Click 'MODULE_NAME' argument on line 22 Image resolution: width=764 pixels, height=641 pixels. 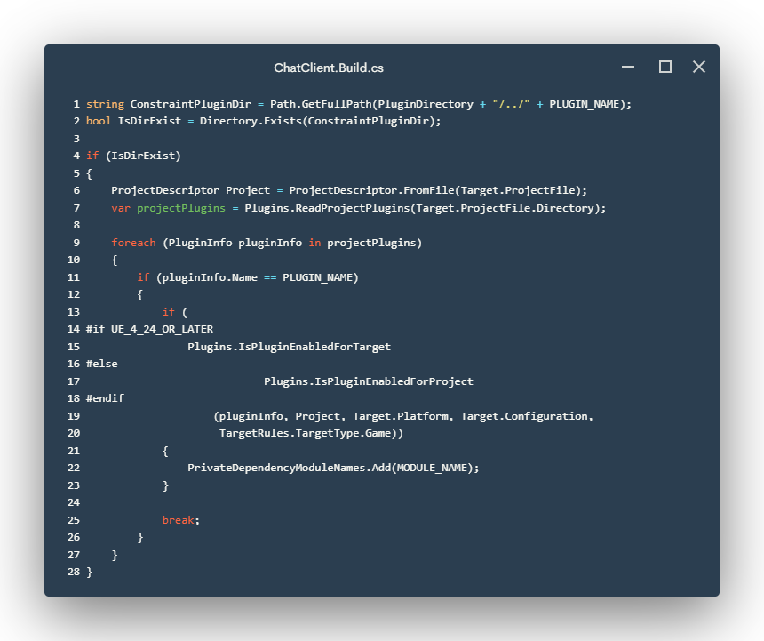point(432,468)
